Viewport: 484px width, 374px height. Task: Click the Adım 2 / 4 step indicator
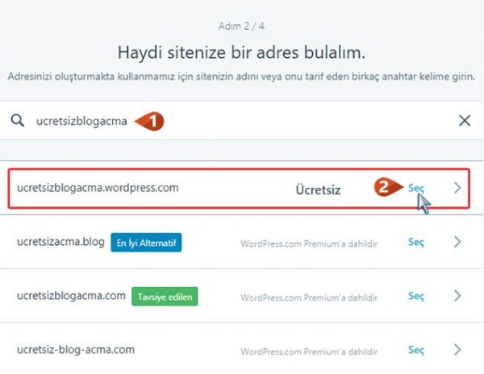point(241,26)
